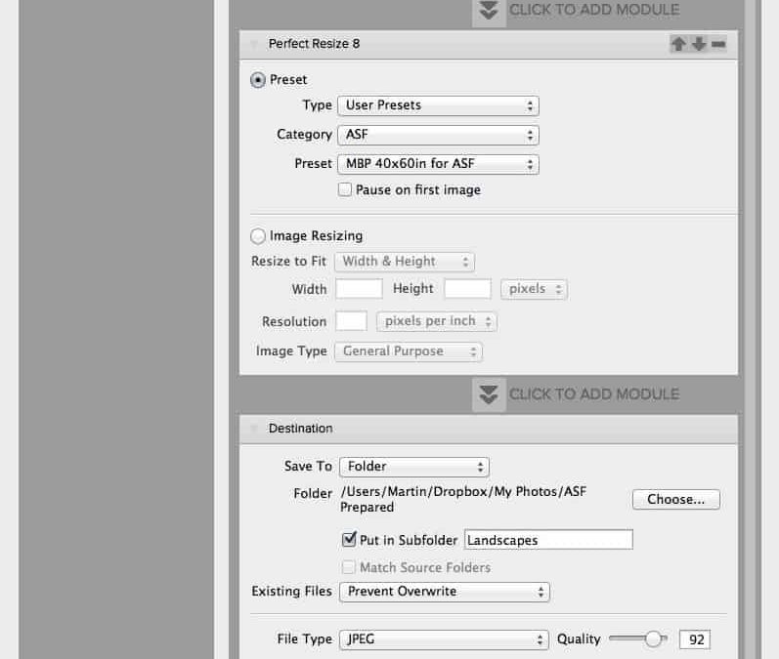Uncheck Put in Subfolder option
Screen dimensions: 779x659
(349, 540)
